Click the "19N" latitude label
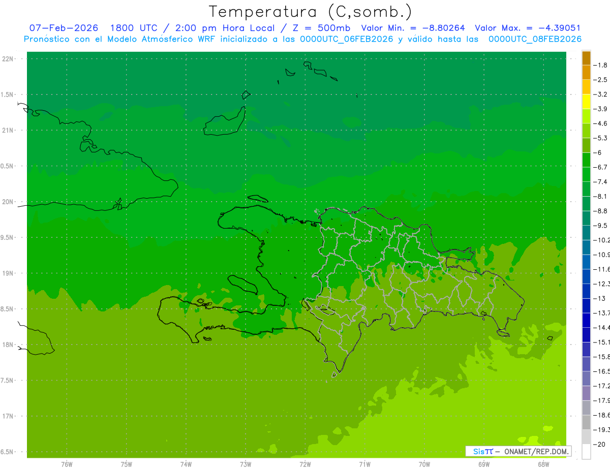Image resolution: width=610 pixels, height=471 pixels. coord(9,273)
